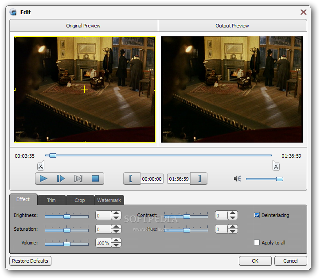
Task: Increase Volume percentage with up arrow
Action: (116, 240)
